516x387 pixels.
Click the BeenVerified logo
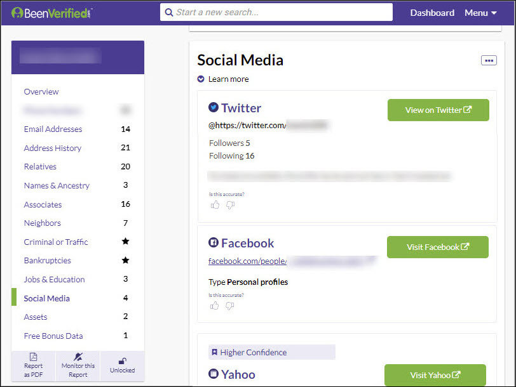[x=51, y=13]
